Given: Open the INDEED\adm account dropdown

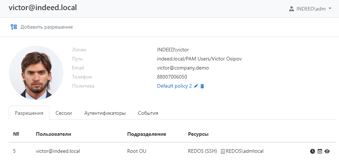Looking at the screenshot, I should pos(310,9).
